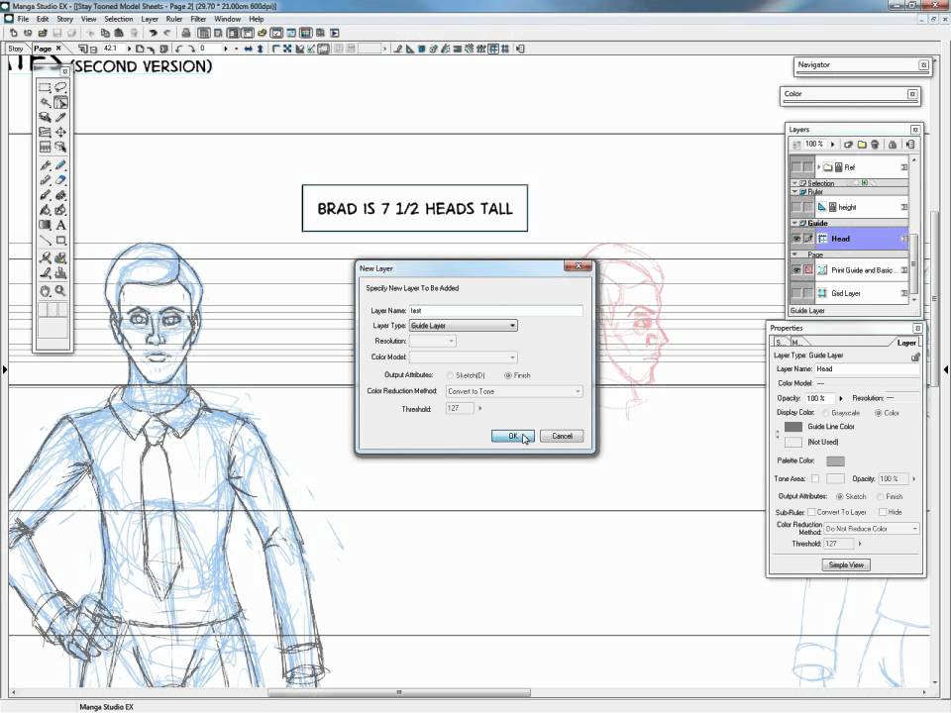Select the Pen tool in toolbox

pyautogui.click(x=45, y=165)
